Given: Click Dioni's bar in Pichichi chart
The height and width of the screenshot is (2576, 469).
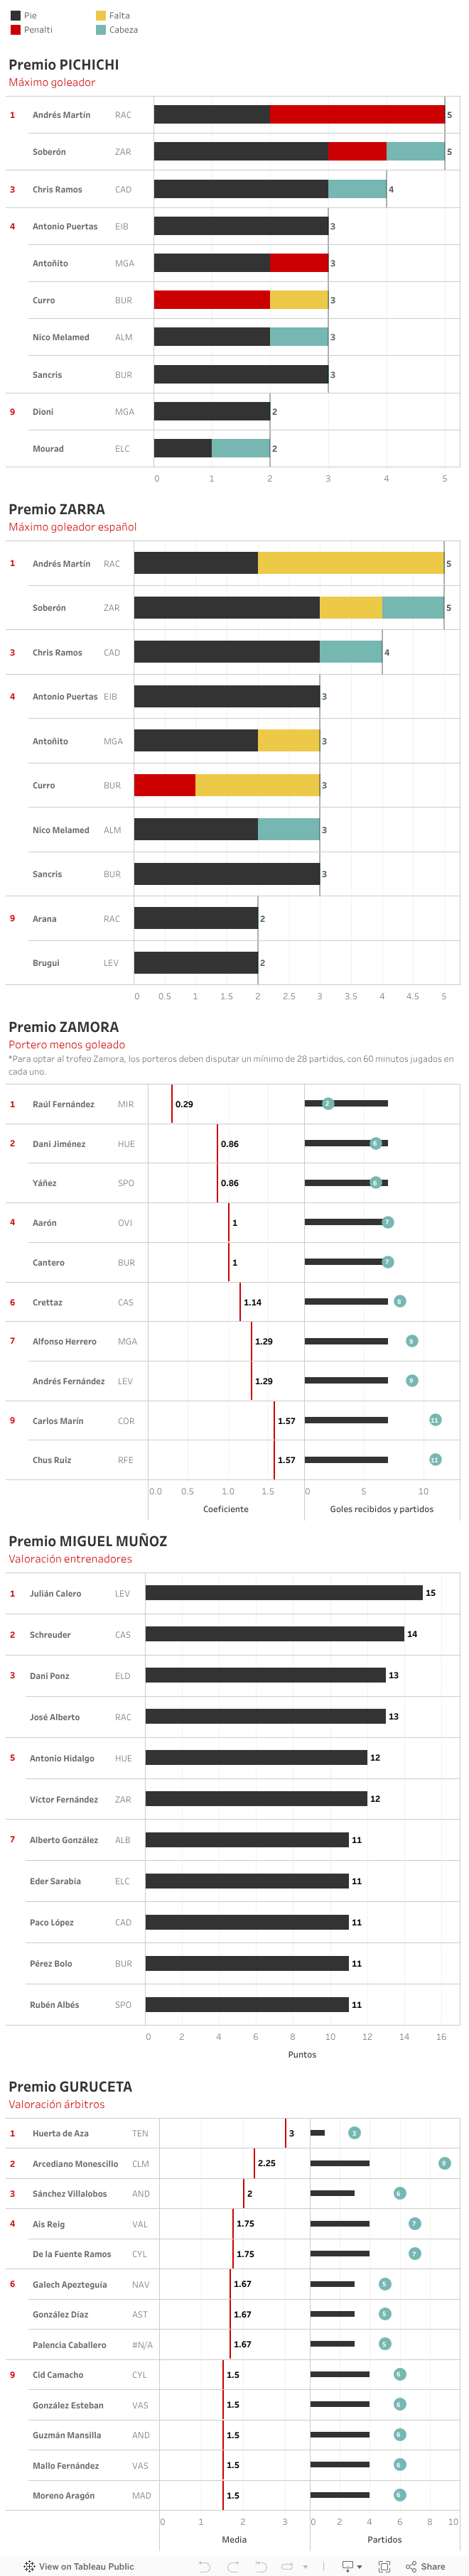Looking at the screenshot, I should tap(211, 411).
